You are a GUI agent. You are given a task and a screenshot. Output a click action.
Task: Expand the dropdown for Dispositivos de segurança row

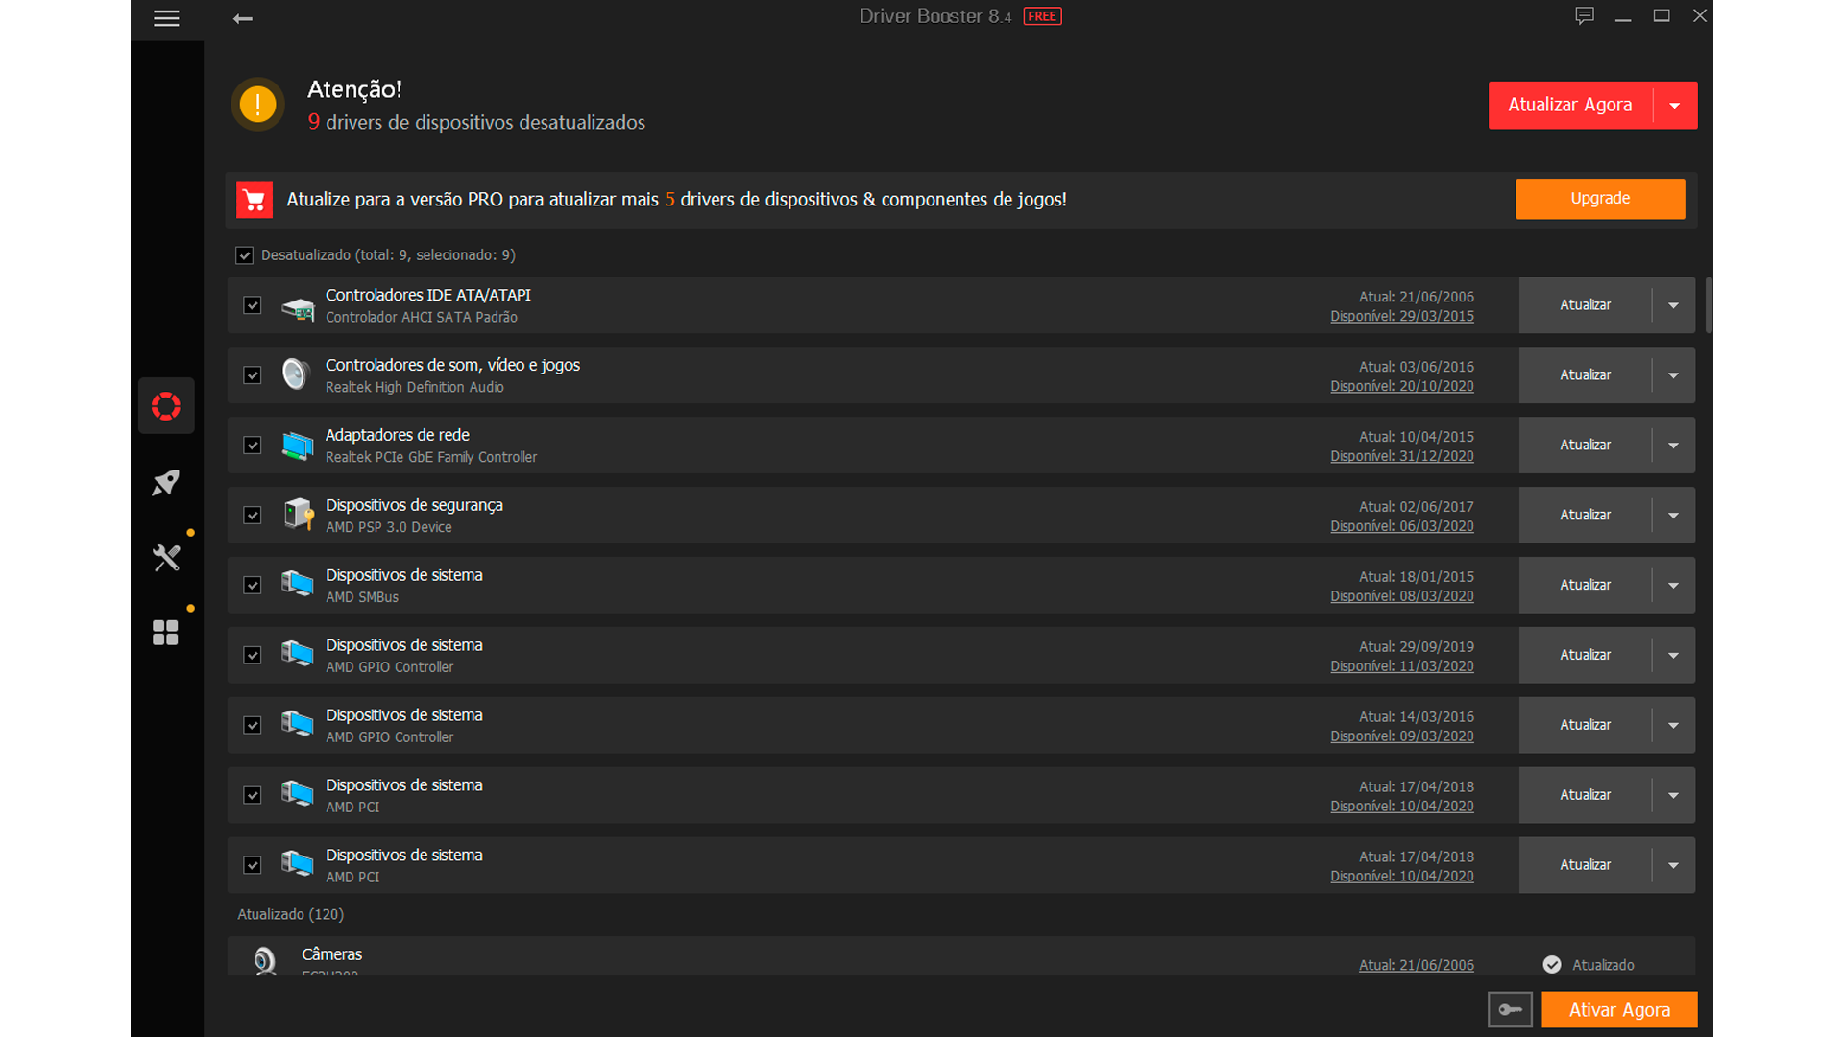1673,516
